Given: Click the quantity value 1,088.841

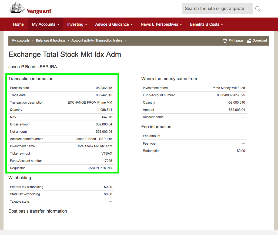Looking at the screenshot, I should pos(105,110).
